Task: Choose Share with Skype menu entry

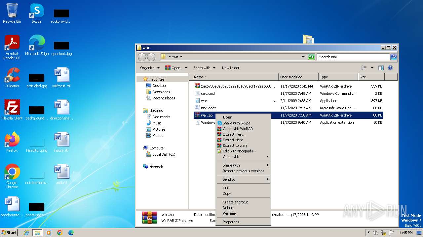Action: tap(243, 123)
